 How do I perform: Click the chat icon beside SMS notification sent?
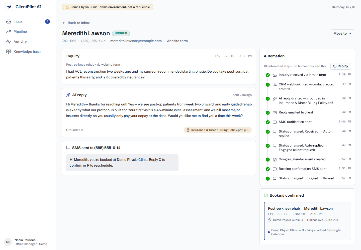pyautogui.click(x=275, y=122)
